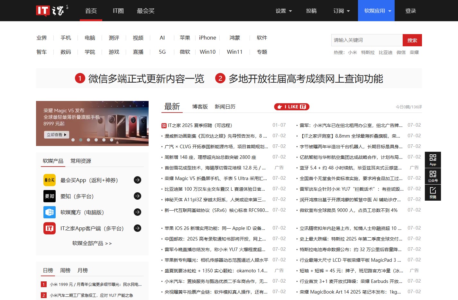Click 投稿 in the top bar
The height and width of the screenshot is (300, 458).
(x=311, y=11)
